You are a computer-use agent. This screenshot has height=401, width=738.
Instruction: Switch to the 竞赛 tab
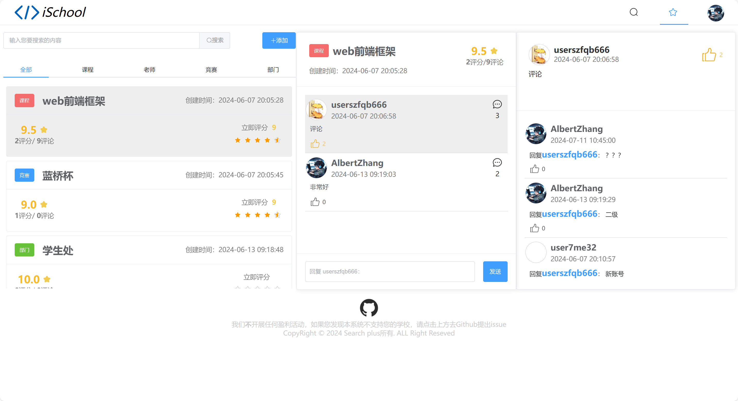[x=211, y=70]
